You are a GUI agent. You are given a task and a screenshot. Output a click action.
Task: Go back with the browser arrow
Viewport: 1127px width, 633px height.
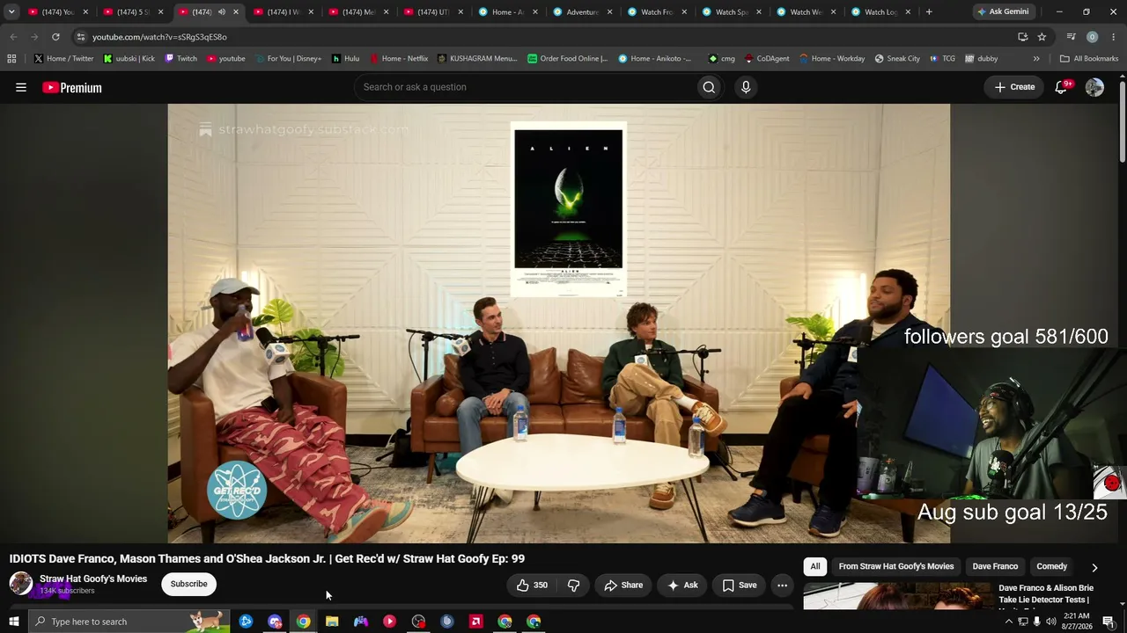click(13, 37)
